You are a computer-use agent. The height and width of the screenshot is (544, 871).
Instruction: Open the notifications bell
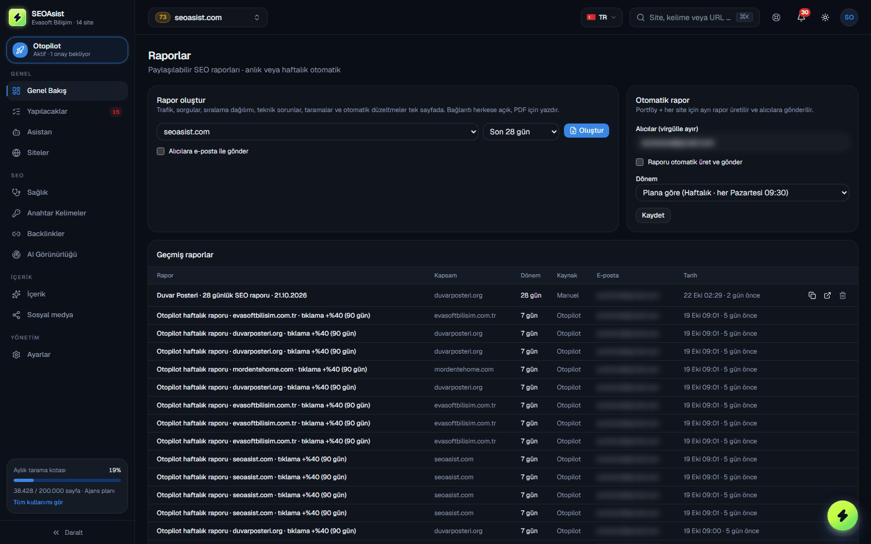click(801, 17)
